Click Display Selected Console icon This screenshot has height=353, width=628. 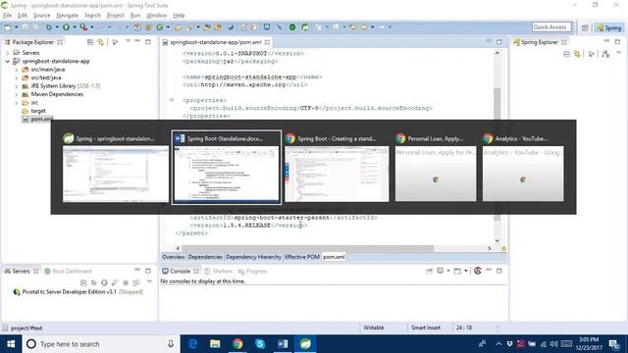(x=441, y=271)
